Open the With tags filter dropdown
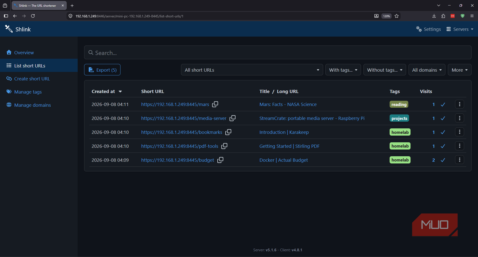 tap(343, 70)
